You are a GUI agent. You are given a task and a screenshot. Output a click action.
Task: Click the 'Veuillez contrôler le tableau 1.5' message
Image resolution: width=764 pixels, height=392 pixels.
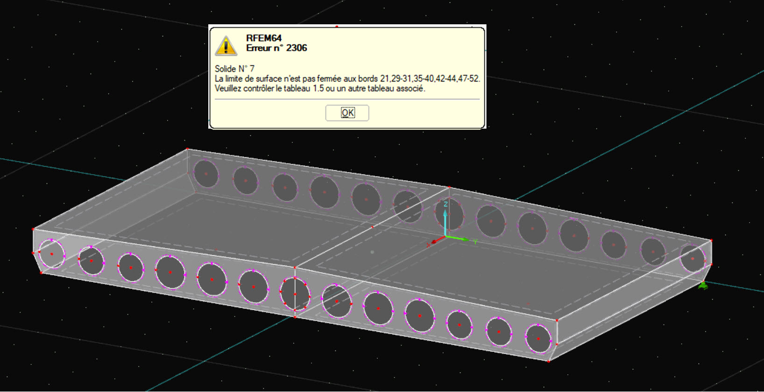[x=320, y=88]
